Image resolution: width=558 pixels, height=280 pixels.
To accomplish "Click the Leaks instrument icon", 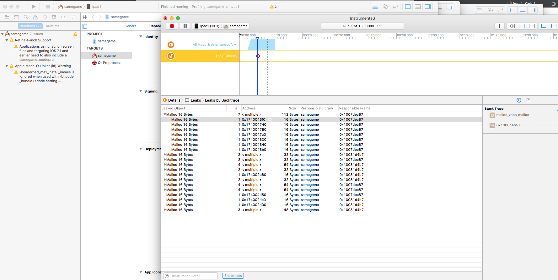I will point(171,56).
